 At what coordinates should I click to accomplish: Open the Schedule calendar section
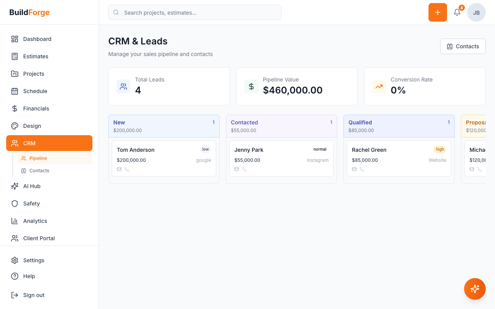tap(35, 91)
